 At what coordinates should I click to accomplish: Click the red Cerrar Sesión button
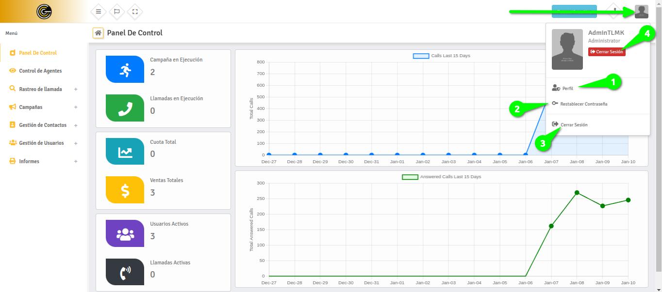click(x=607, y=52)
